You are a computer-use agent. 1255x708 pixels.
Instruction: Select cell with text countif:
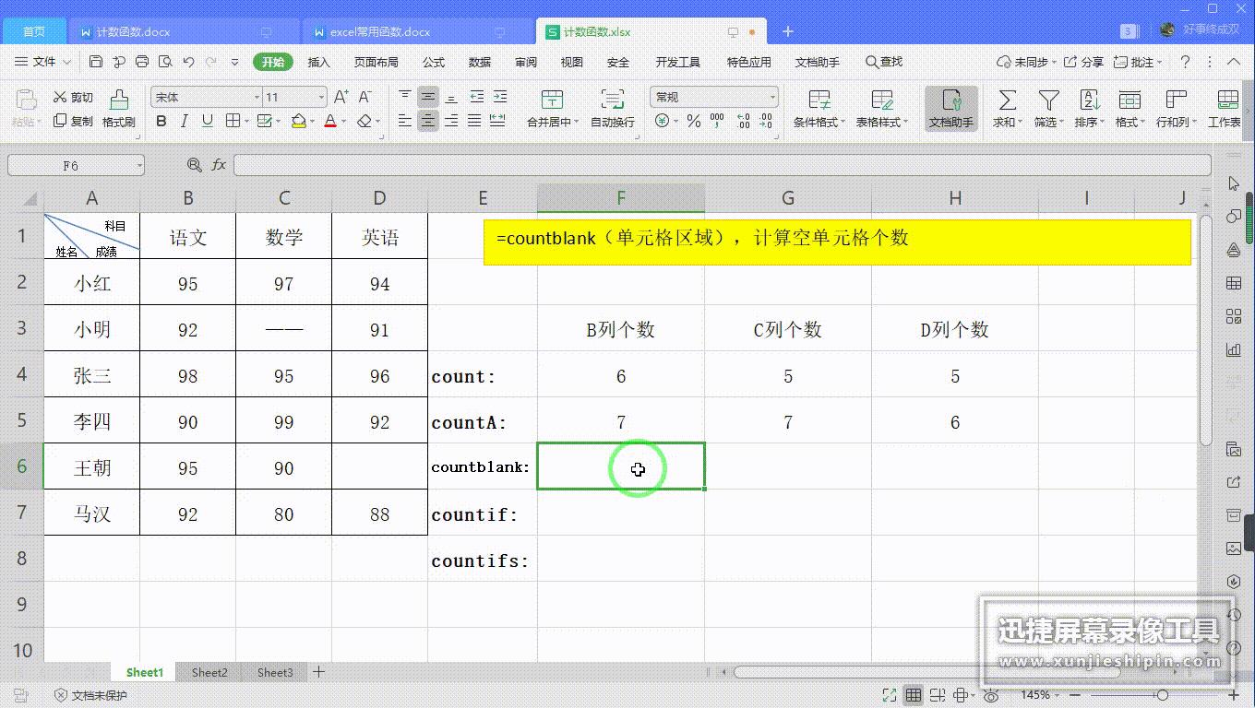point(483,514)
